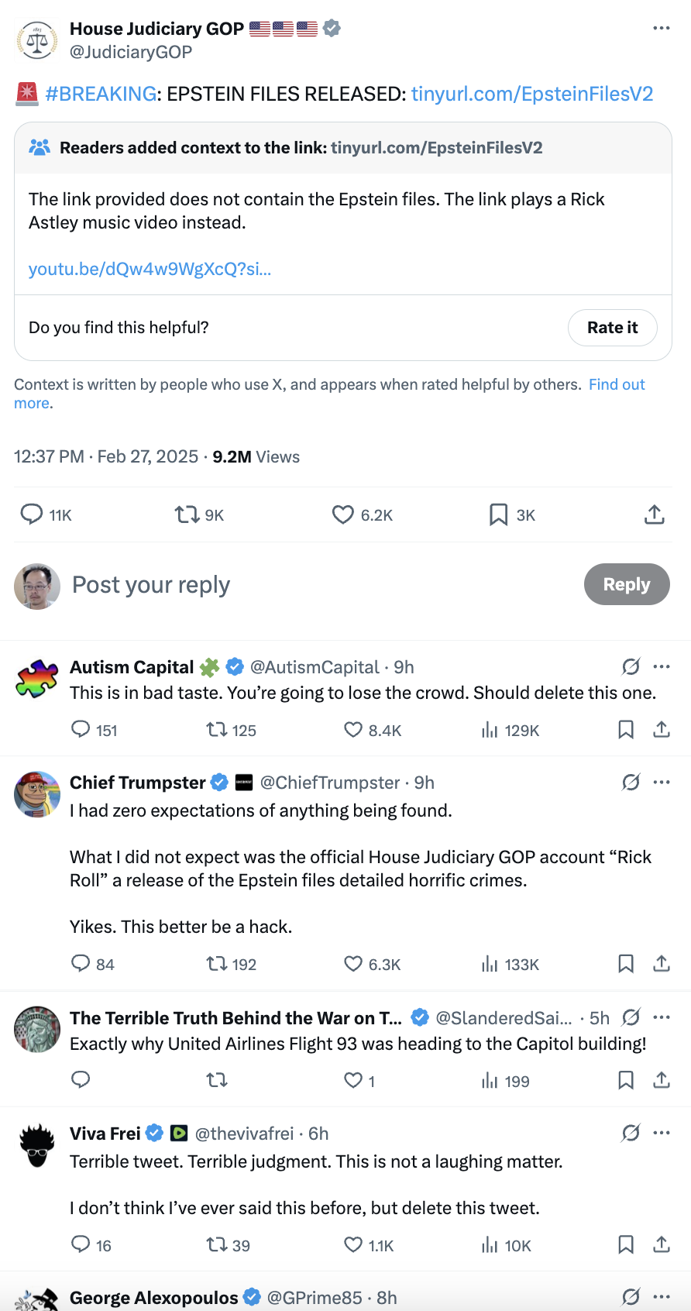View analytics of Viva Frei's reply

[490, 1245]
